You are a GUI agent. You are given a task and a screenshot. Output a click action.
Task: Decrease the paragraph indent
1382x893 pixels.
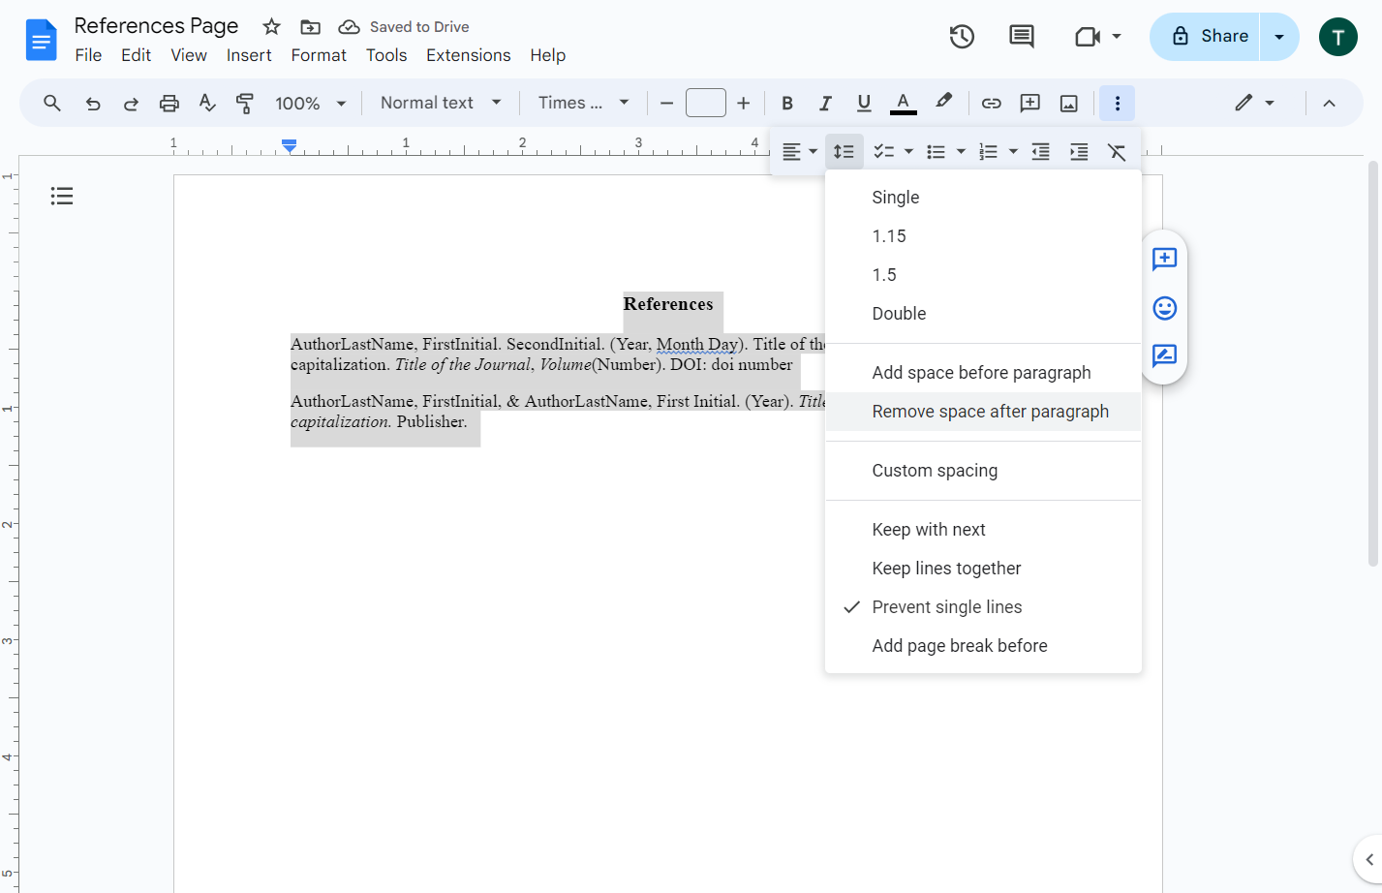click(x=1041, y=152)
